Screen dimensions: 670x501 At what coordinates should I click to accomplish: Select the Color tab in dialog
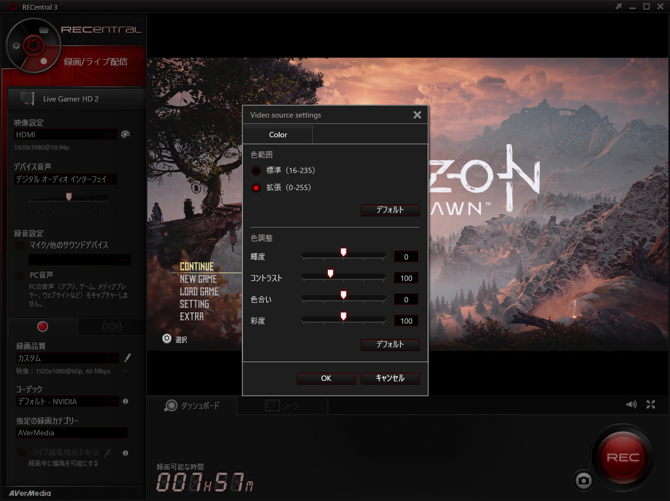(x=278, y=135)
